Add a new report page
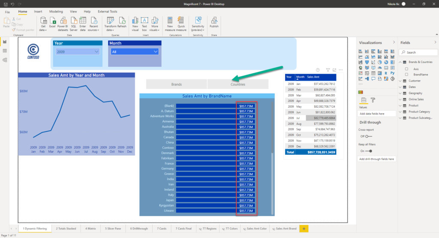The width and height of the screenshot is (439, 238). coord(304,229)
